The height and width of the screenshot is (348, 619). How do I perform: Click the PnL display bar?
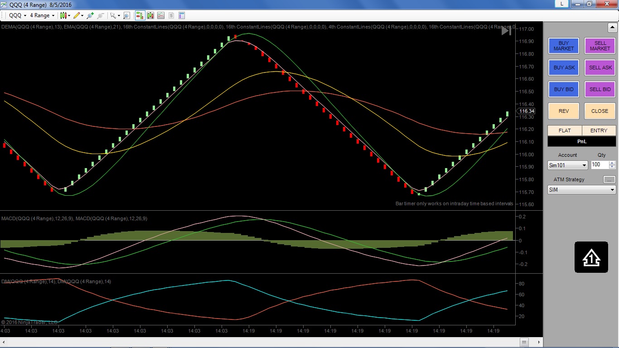coord(582,141)
